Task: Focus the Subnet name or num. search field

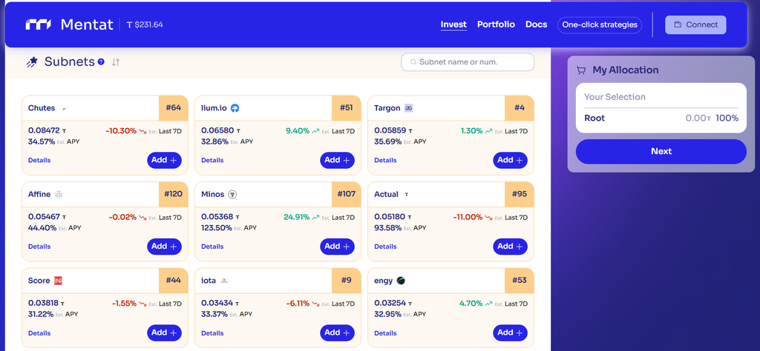Action: (468, 62)
